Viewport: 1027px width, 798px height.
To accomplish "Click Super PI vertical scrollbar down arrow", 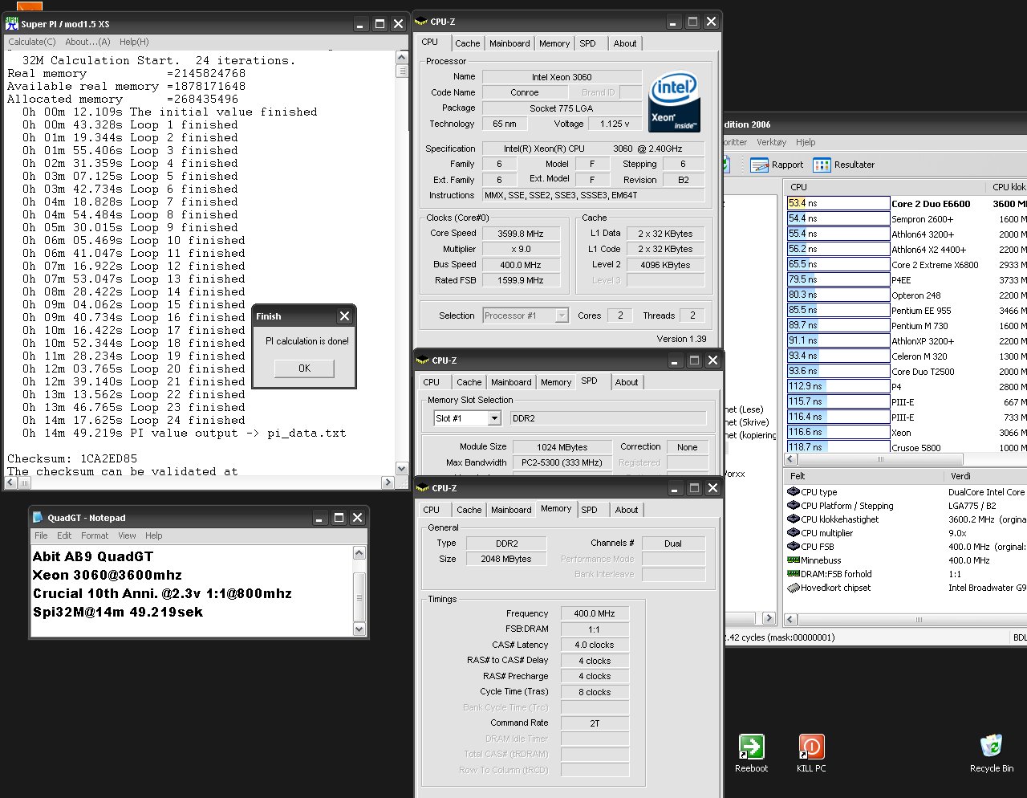I will coord(402,469).
